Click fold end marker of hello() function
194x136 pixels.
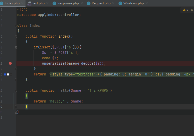click(x=16, y=107)
